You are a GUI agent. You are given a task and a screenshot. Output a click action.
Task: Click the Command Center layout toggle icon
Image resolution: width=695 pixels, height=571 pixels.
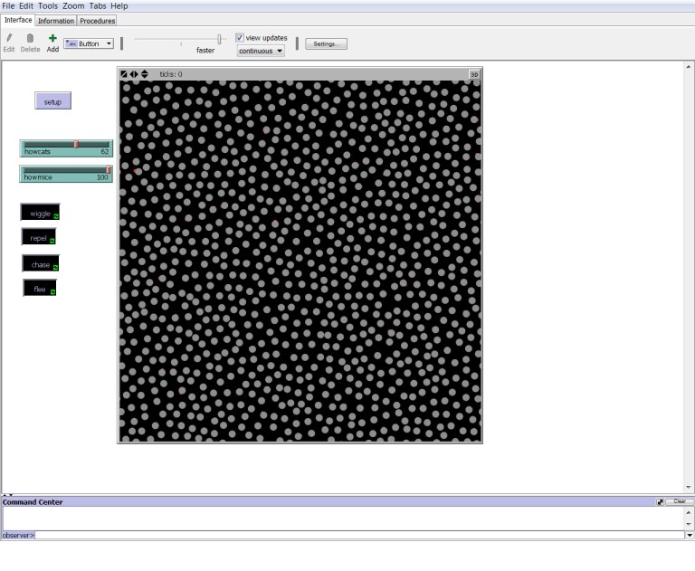tap(661, 501)
